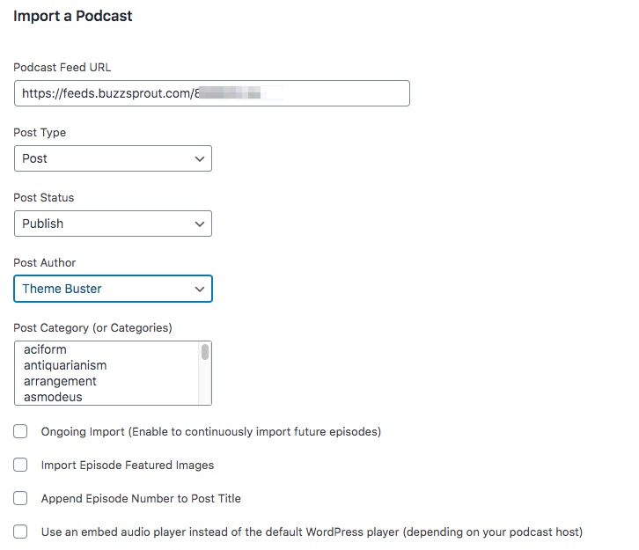Screen dimensions: 639x550
Task: Select the aciform category in the list
Action: pyautogui.click(x=46, y=349)
